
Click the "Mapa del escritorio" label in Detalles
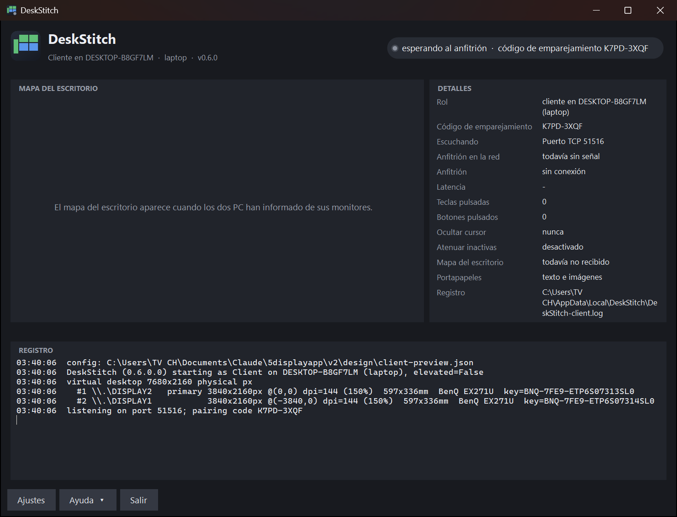coord(470,262)
